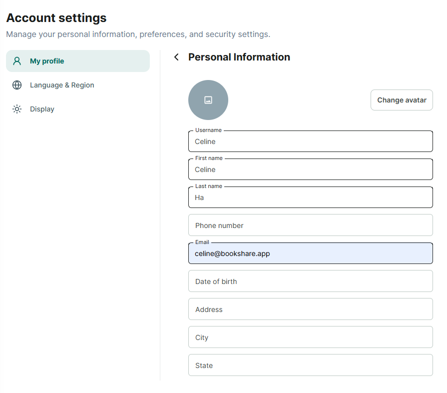This screenshot has width=447, height=393.
Task: Select the Username input field
Action: click(311, 141)
